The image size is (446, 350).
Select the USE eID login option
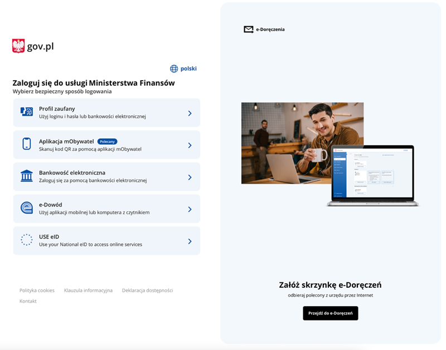(x=106, y=240)
